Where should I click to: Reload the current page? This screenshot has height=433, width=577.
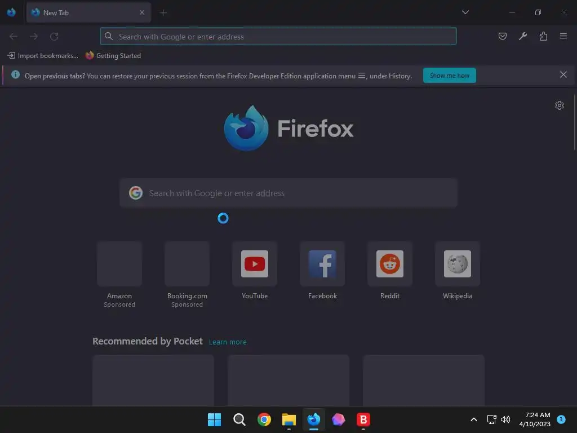pyautogui.click(x=54, y=37)
